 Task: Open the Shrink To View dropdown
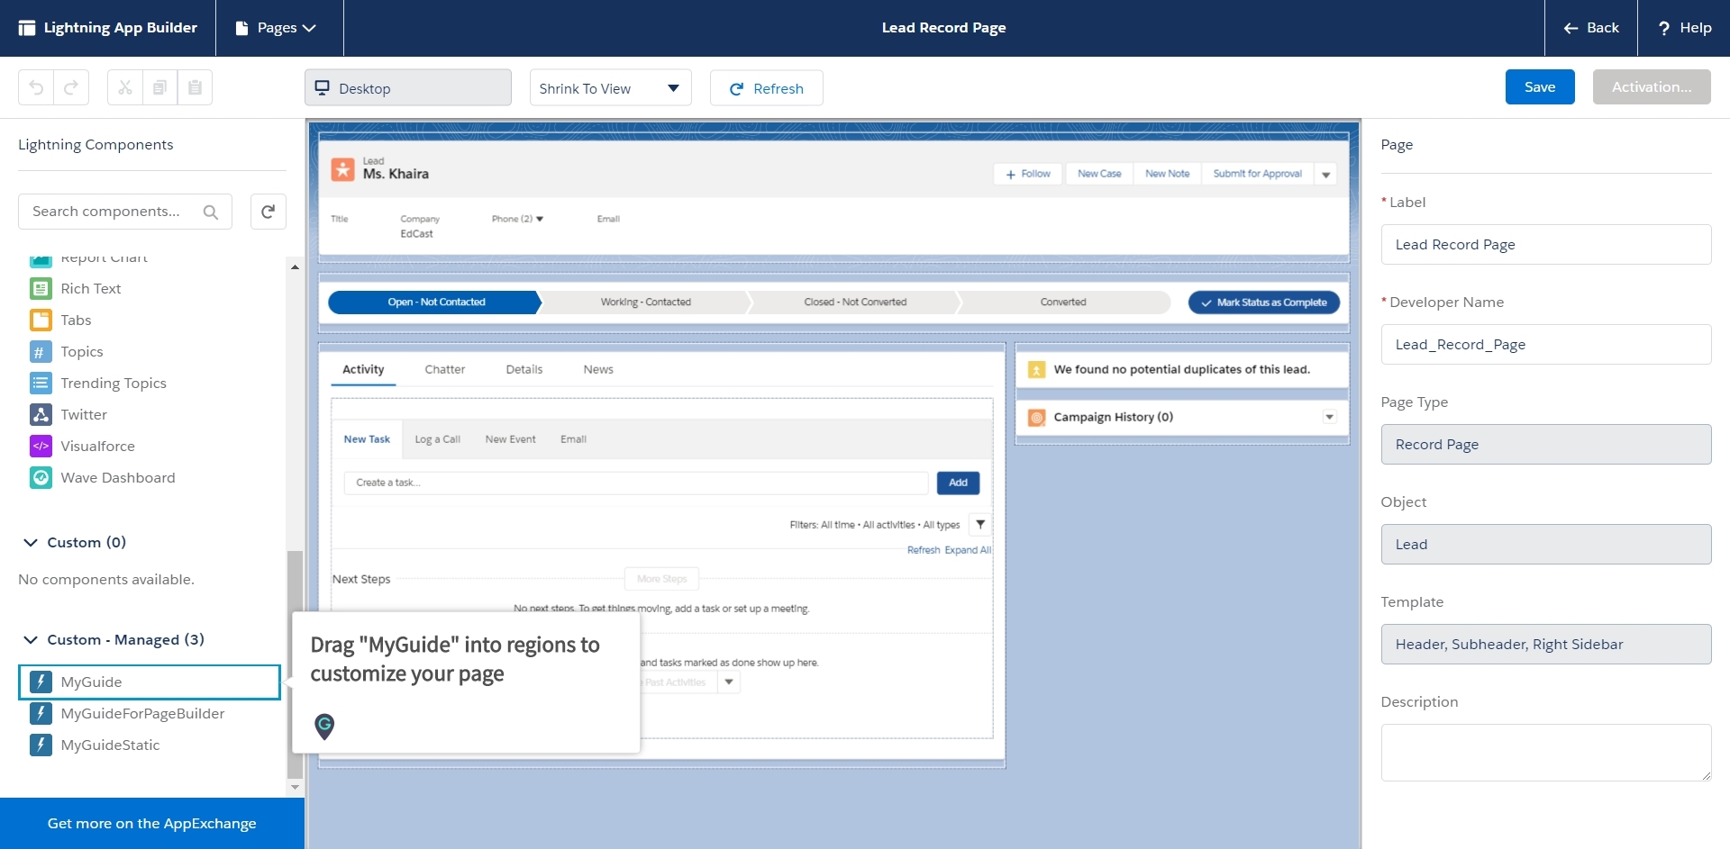(610, 87)
